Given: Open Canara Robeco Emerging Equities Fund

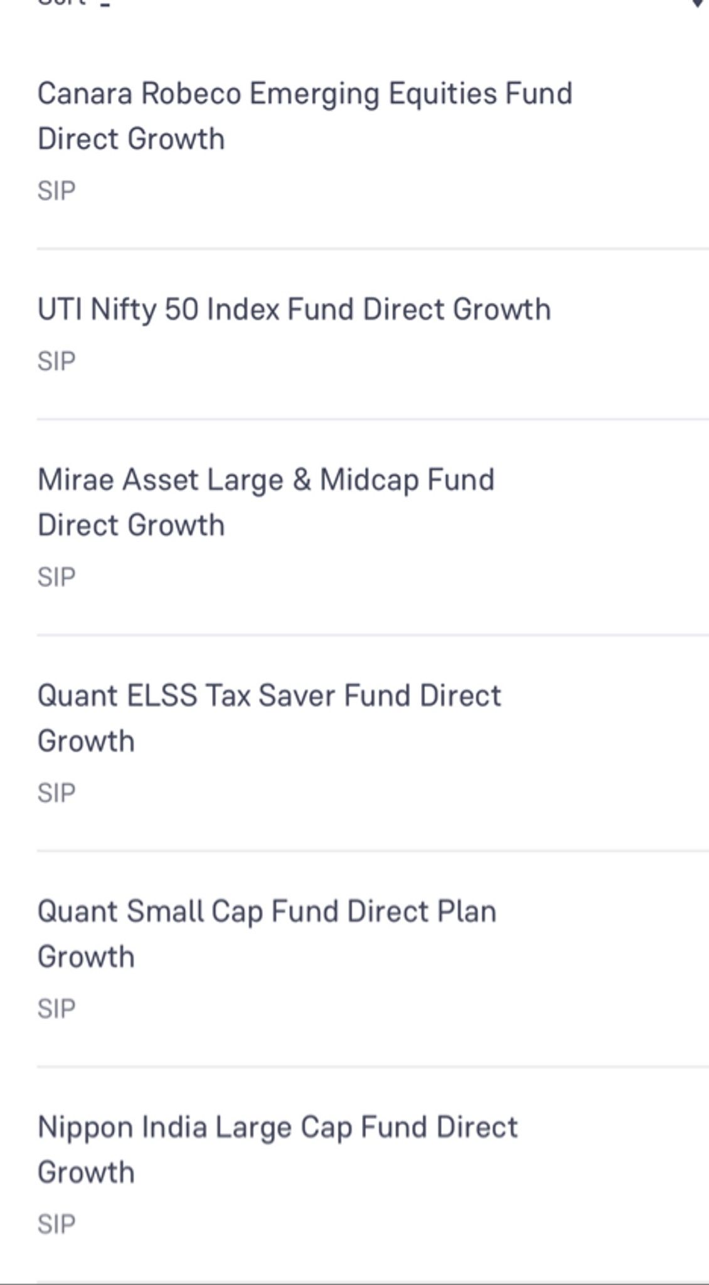Looking at the screenshot, I should point(305,93).
